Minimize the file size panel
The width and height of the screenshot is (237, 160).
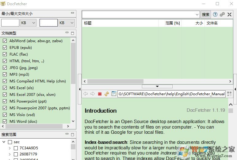73,13
